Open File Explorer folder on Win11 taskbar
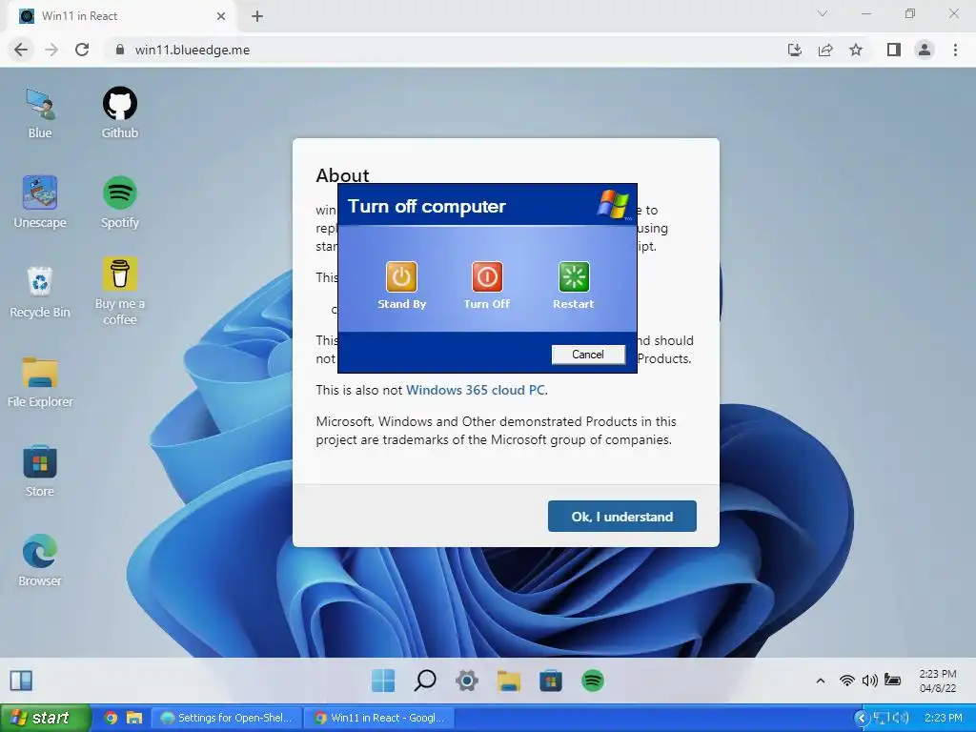 (509, 681)
